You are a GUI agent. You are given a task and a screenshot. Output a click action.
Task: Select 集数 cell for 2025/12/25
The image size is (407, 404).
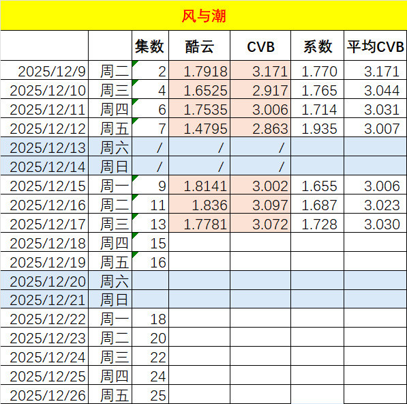pyautogui.click(x=150, y=375)
